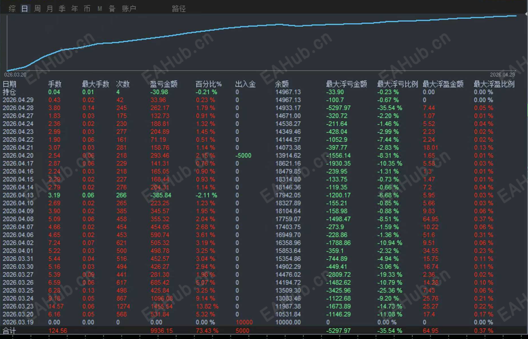Toggle the 日 daily view highlight
This screenshot has width=528, height=339.
pos(25,8)
